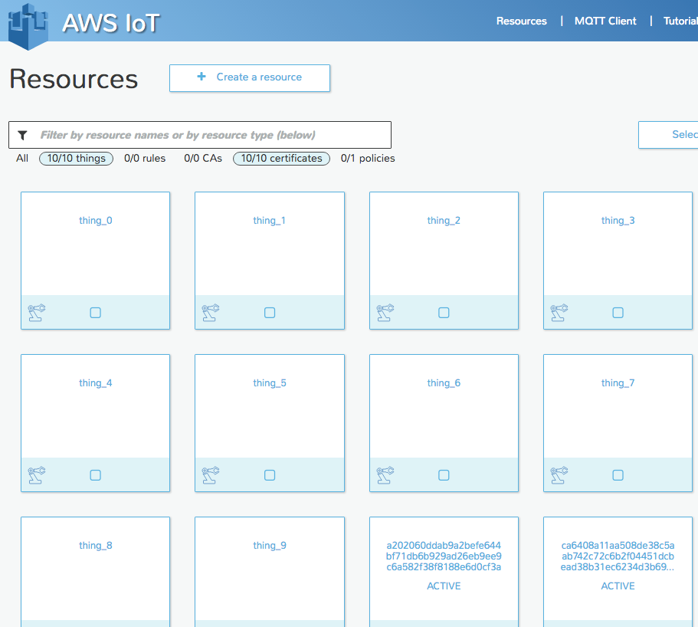Go to MQTT Client in header
Viewport: 698px width, 627px height.
(x=605, y=21)
